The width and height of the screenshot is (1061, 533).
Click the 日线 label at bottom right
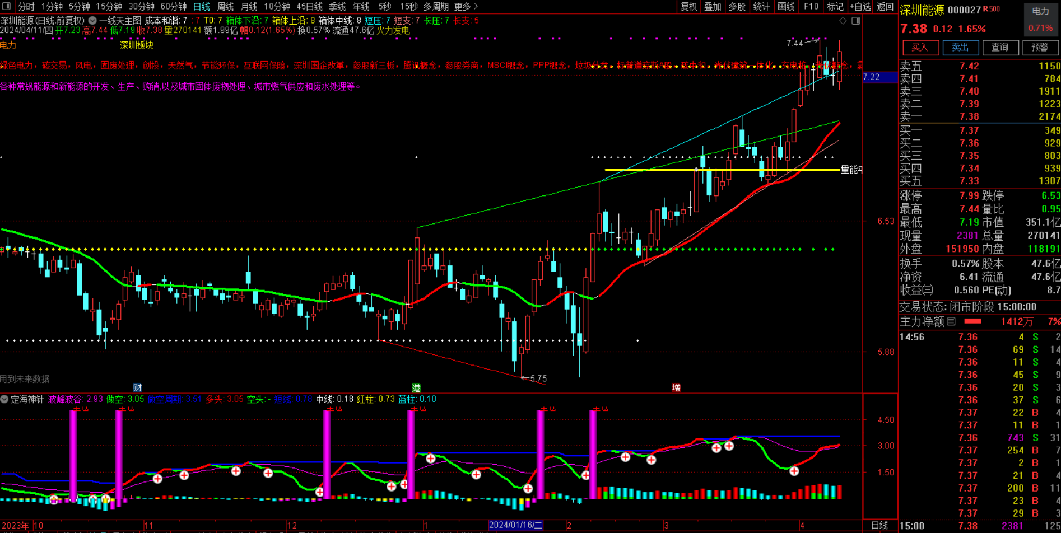coord(879,525)
